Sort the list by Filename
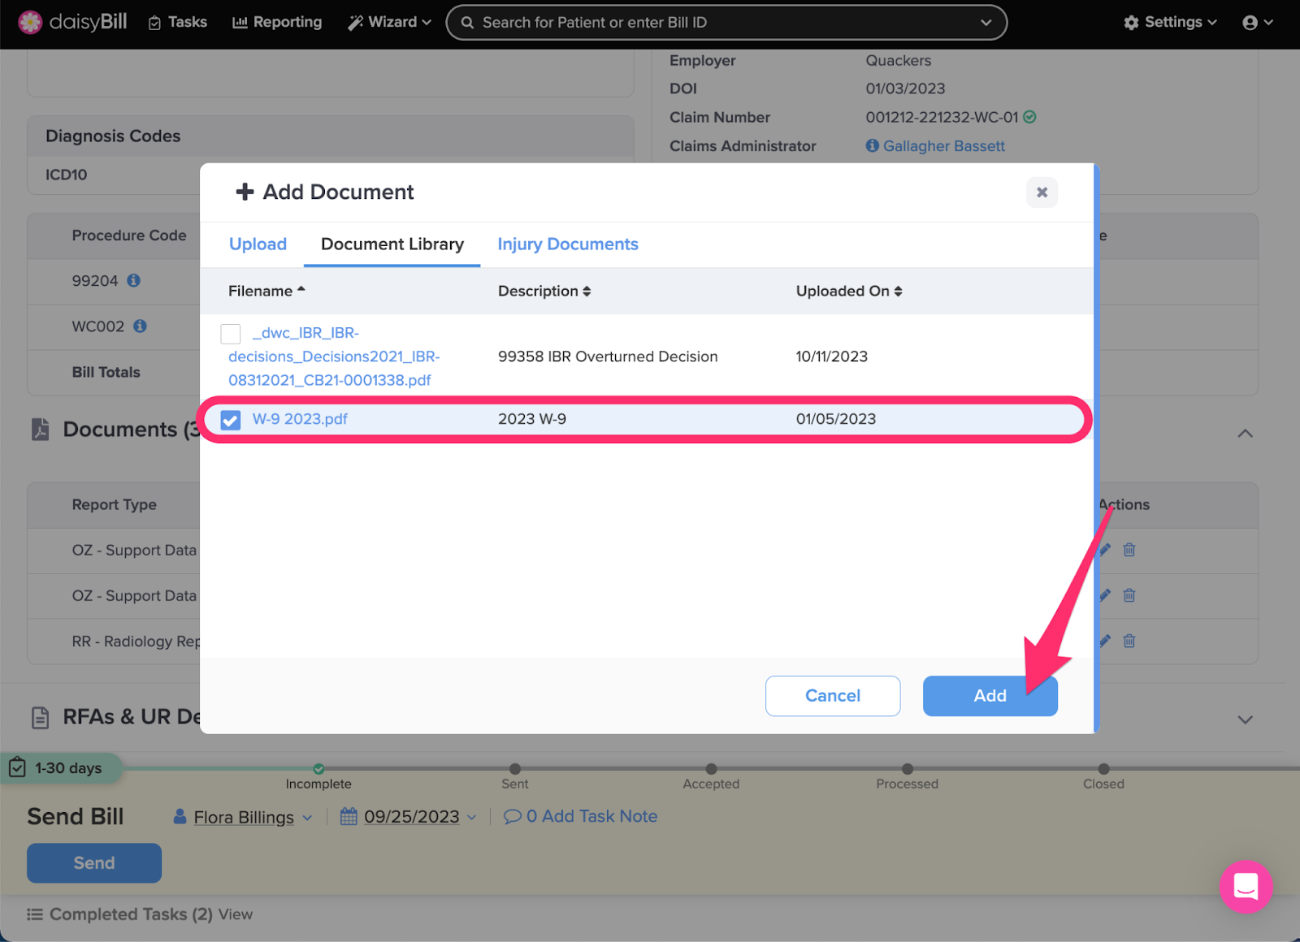Image resolution: width=1300 pixels, height=942 pixels. coord(266,291)
